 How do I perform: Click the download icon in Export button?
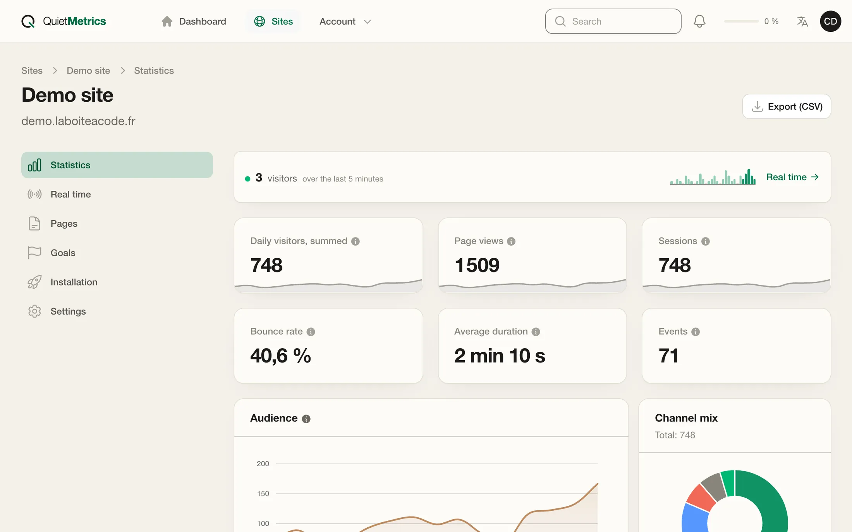757,106
